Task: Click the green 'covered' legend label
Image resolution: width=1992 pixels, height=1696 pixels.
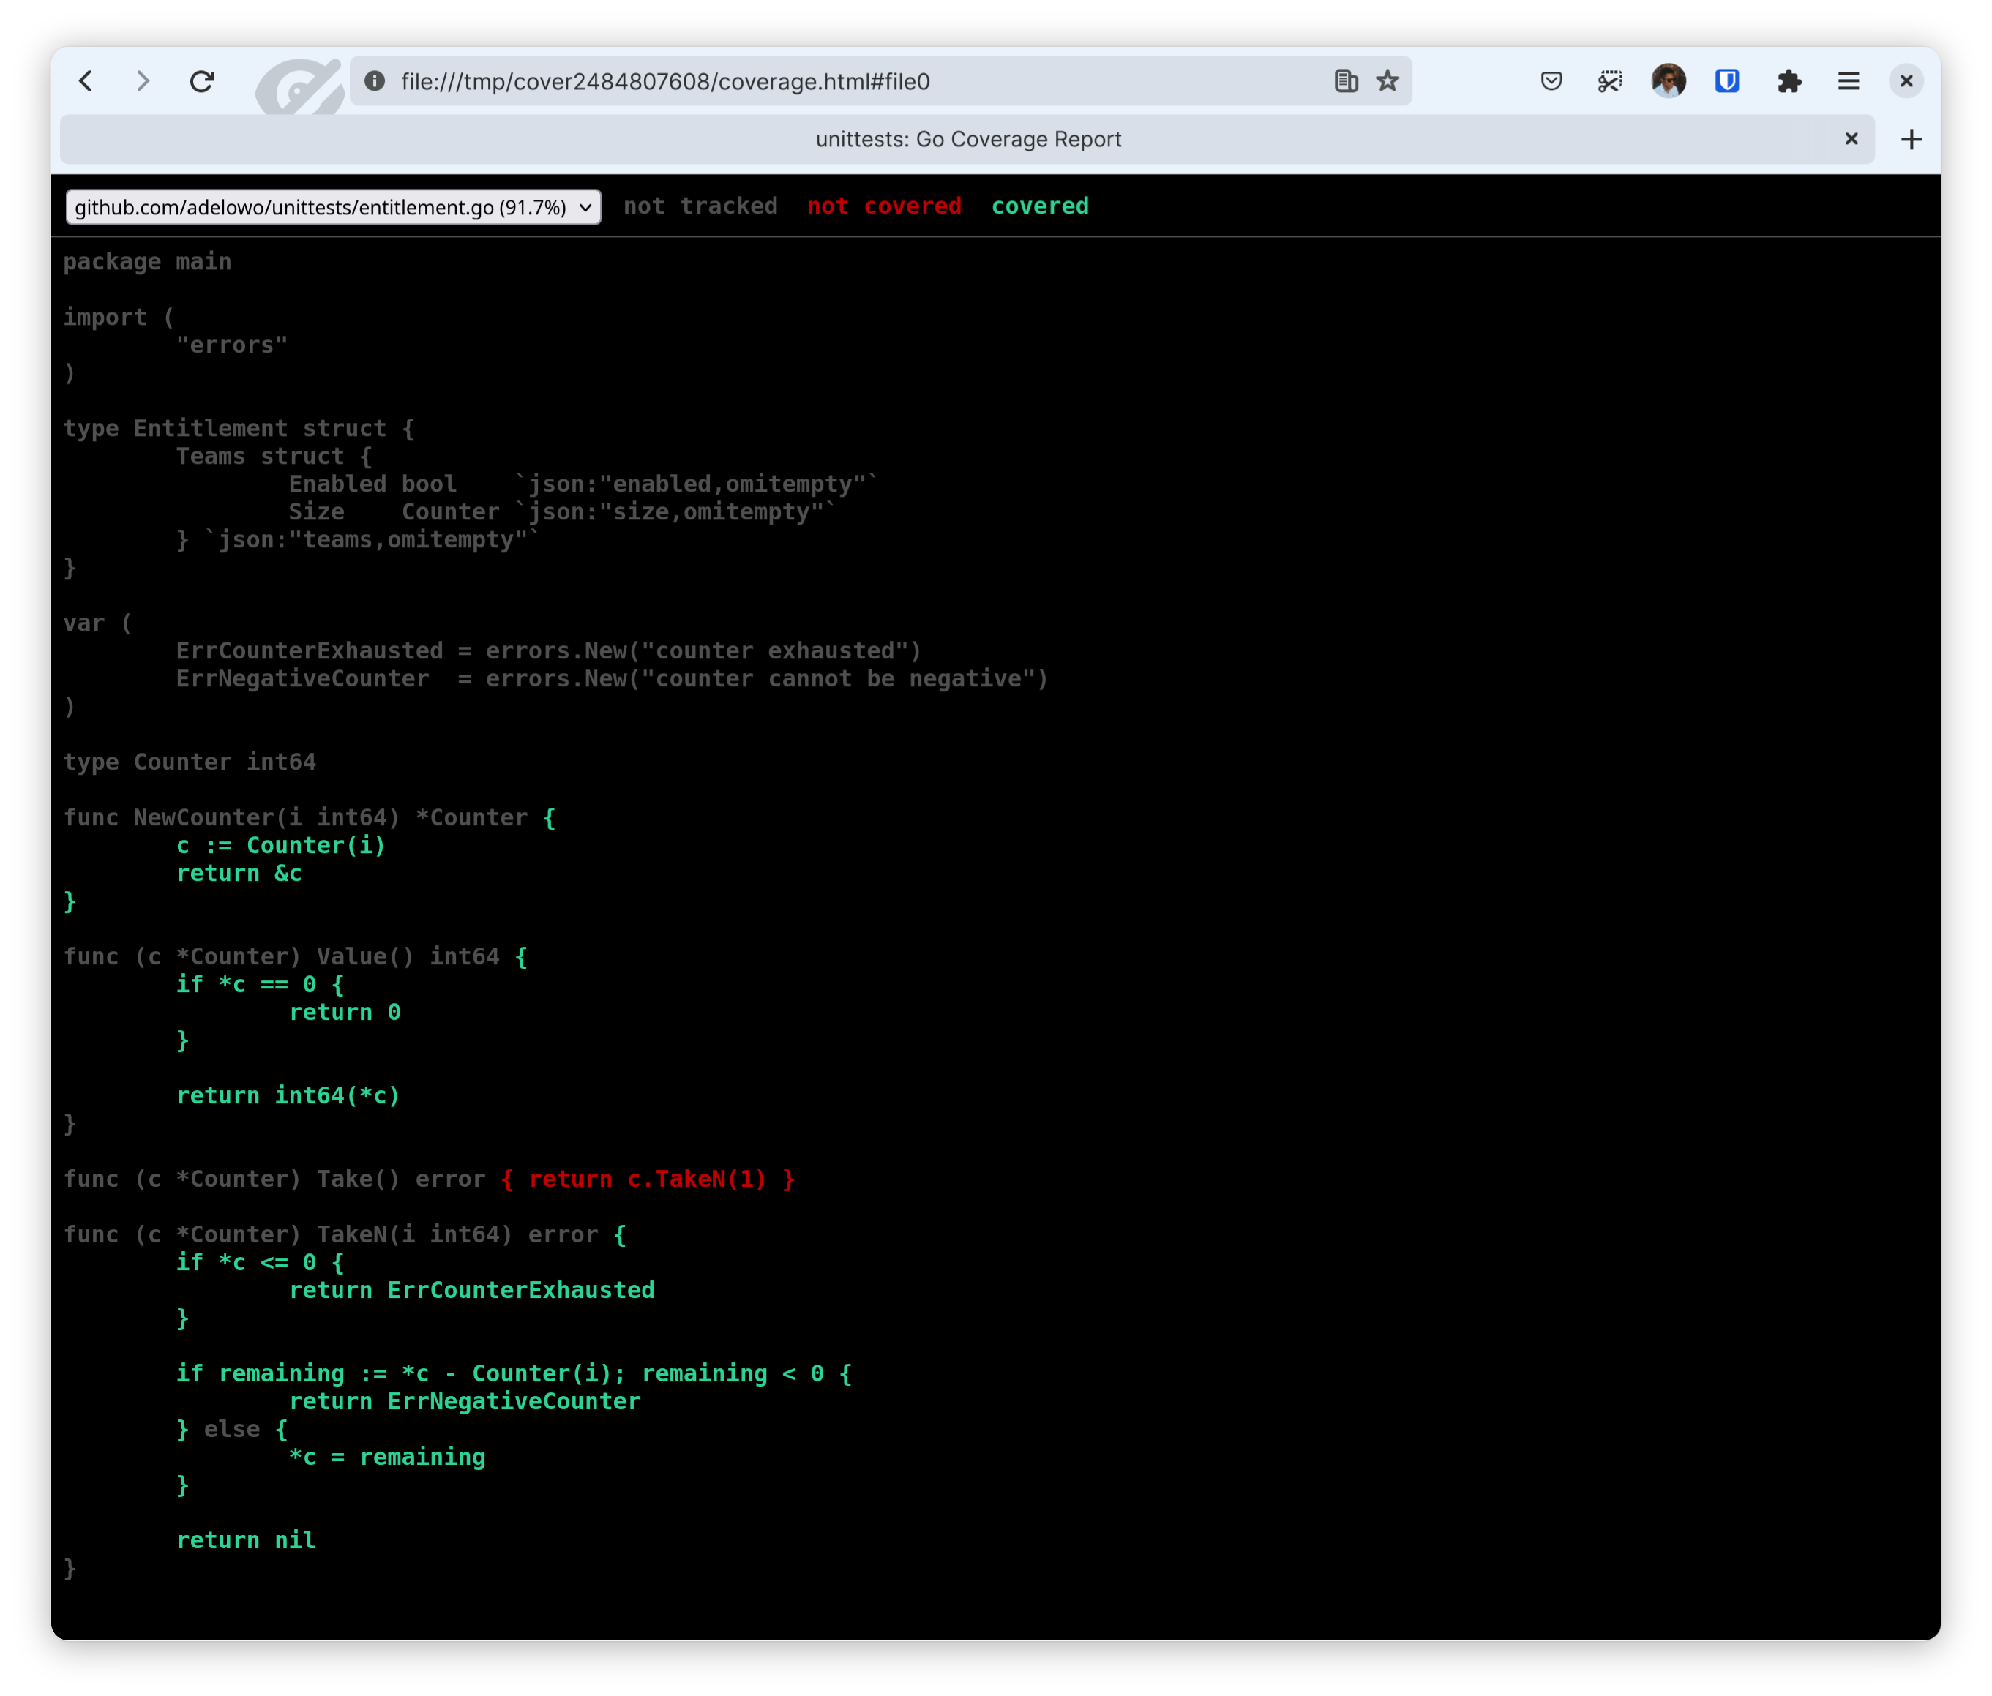Action: (1039, 206)
